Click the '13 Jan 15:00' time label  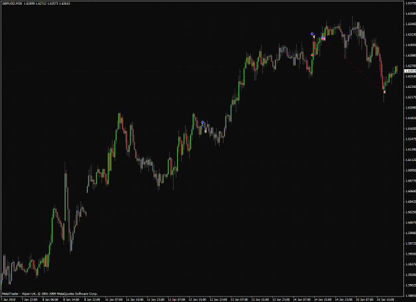point(260,299)
